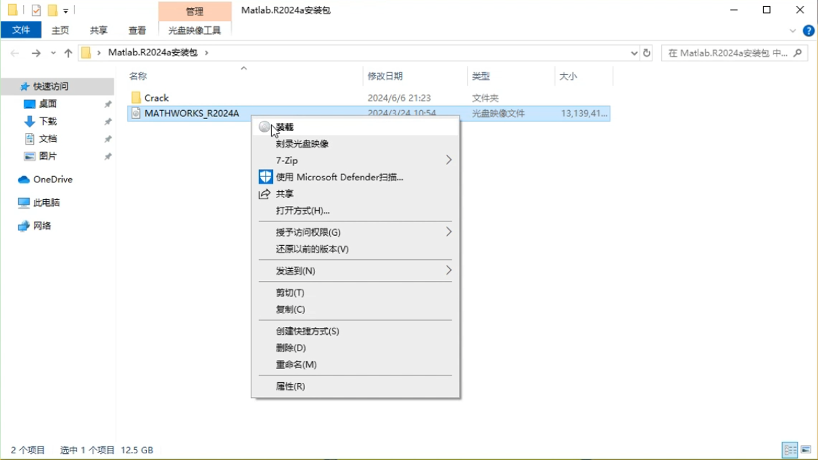Click the help question mark icon

809,30
